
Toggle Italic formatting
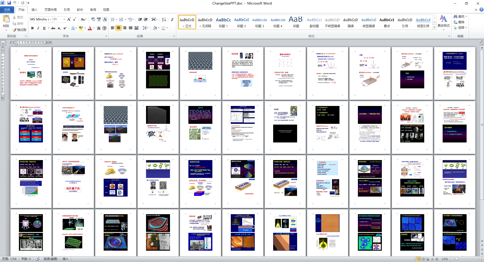pyautogui.click(x=38, y=28)
